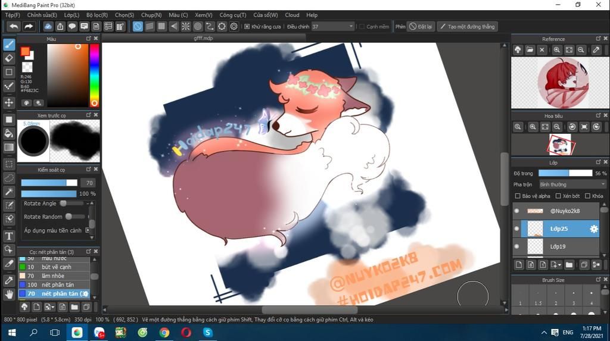The height and width of the screenshot is (341, 610).
Task: Open a reference image with folder icon
Action: [530, 50]
